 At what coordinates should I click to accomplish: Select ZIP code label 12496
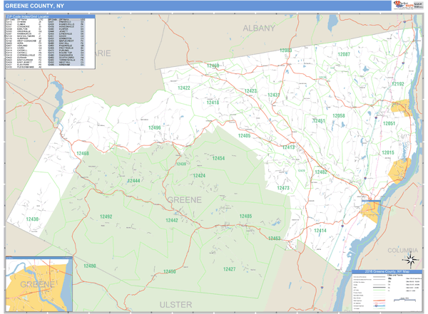(x=155, y=127)
